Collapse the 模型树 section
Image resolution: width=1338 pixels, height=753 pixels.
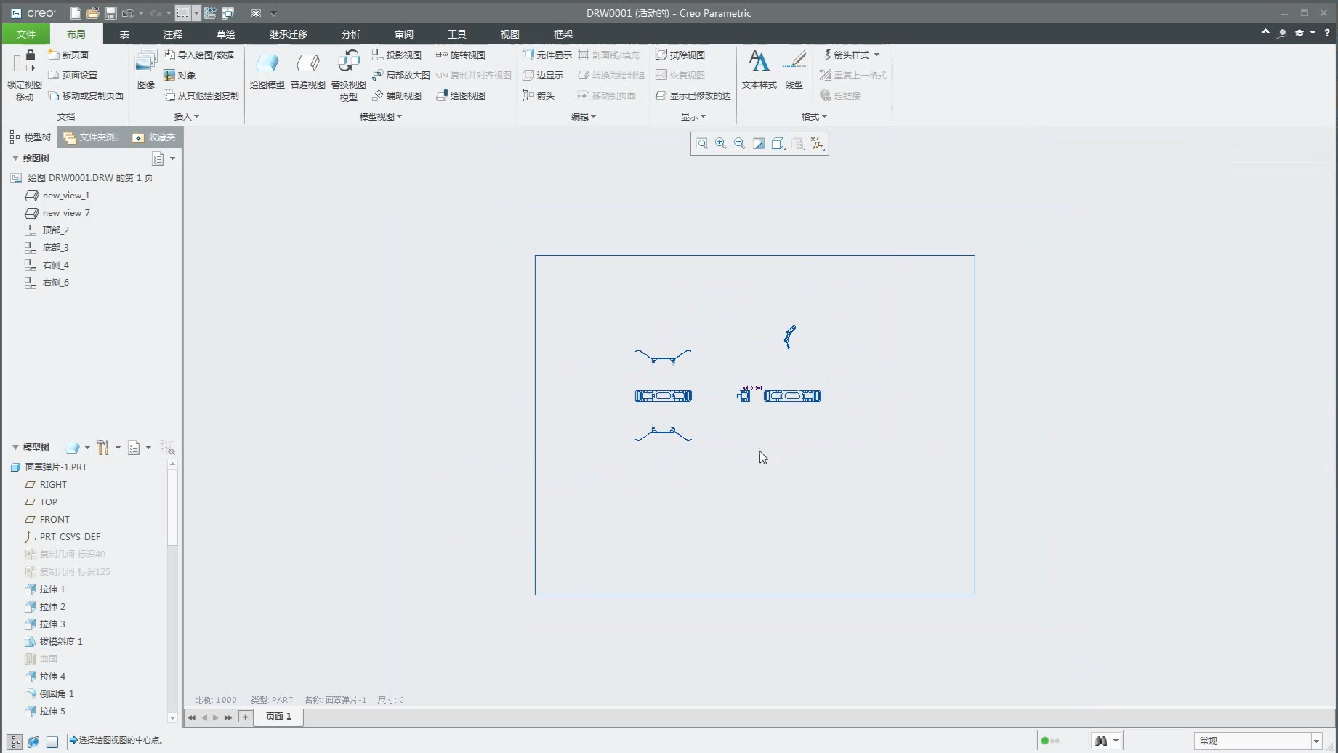15,447
